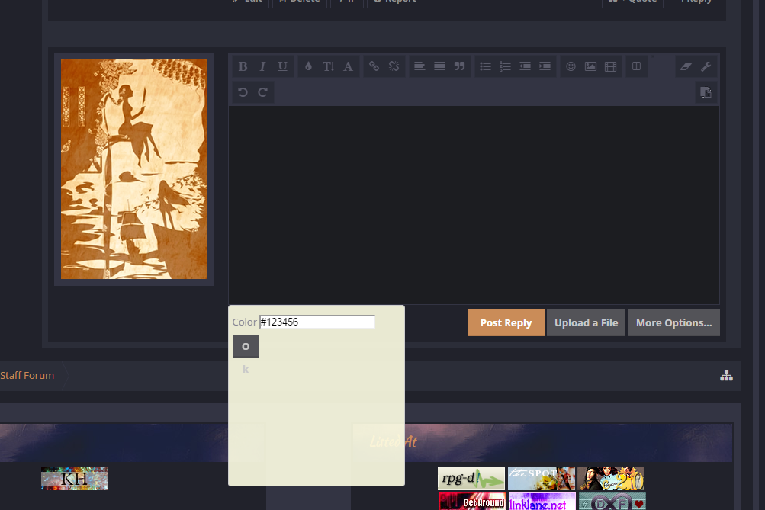Viewport: 765px width, 510px height.
Task: Open the smilies picker
Action: coord(571,66)
